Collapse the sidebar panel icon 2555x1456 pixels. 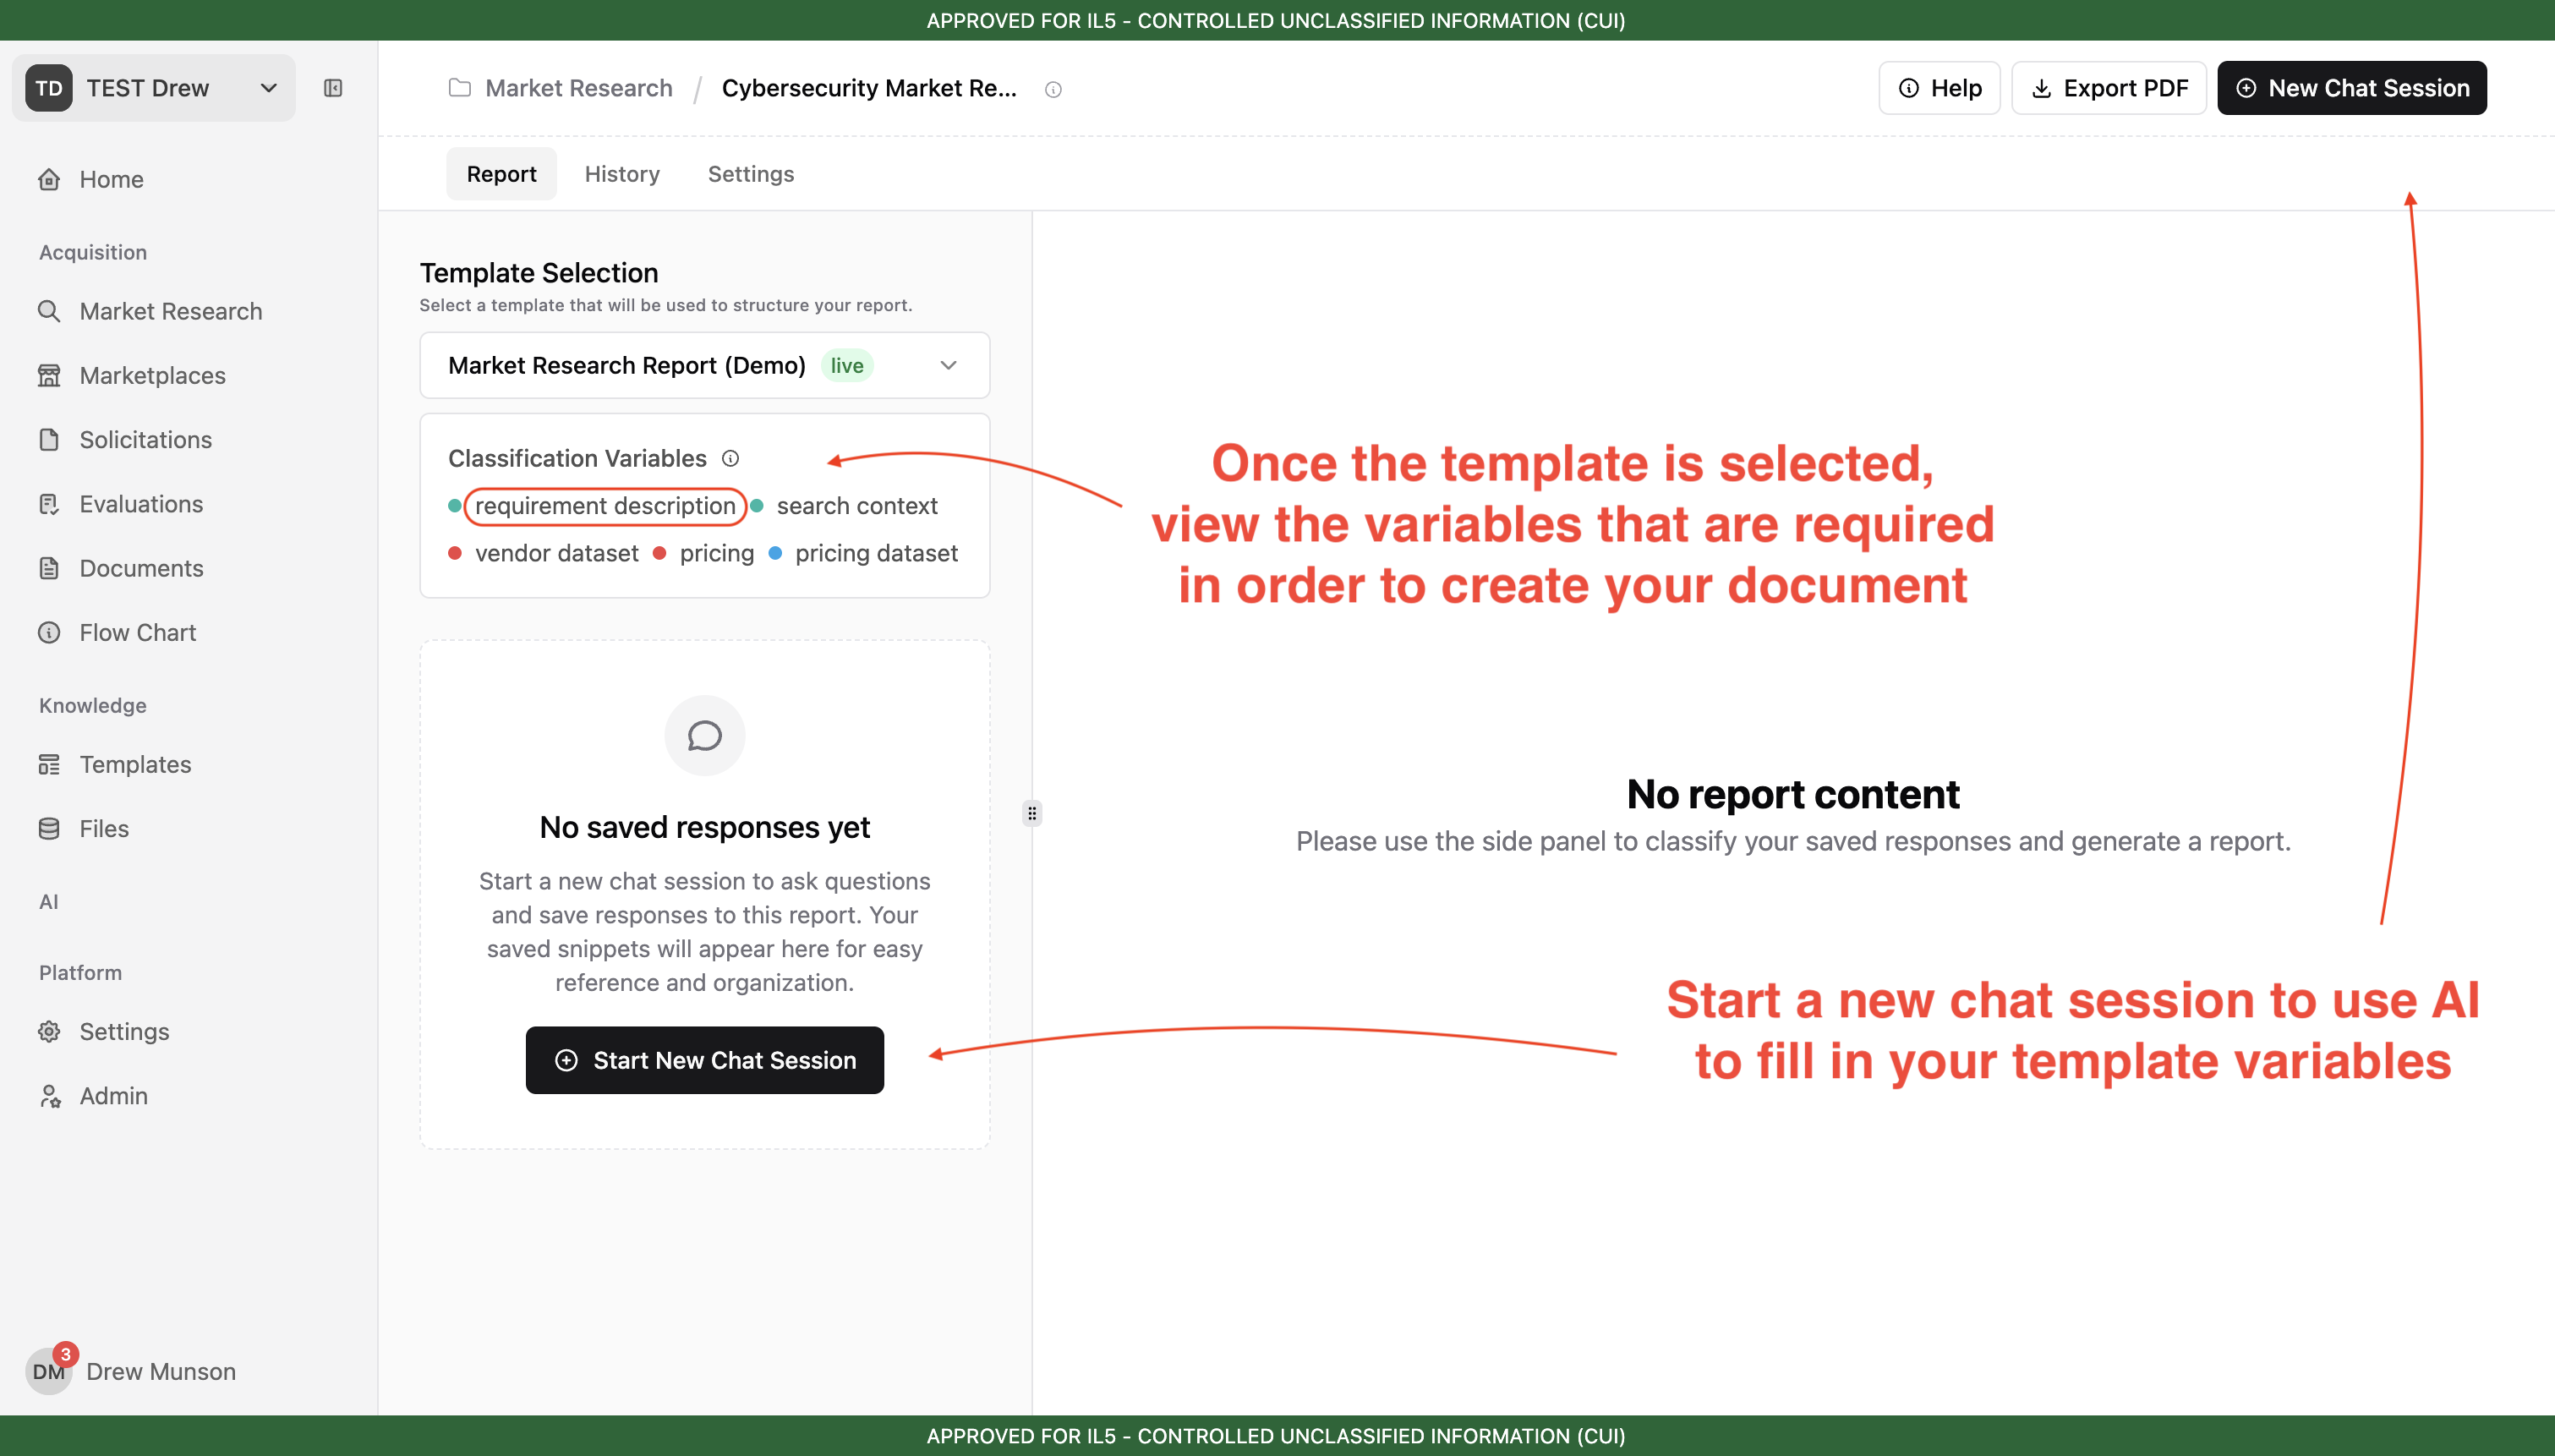(333, 88)
